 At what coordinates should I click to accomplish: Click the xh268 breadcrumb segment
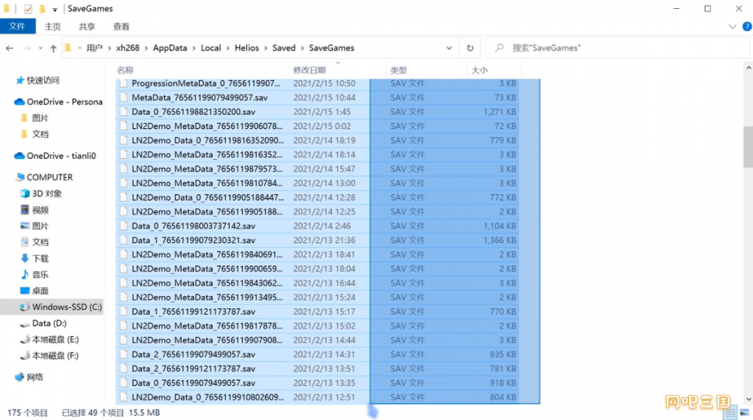click(128, 48)
